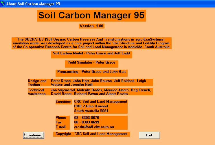The image size is (215, 145).
Task: Click the globe icon in title bar
Action: click(3, 3)
